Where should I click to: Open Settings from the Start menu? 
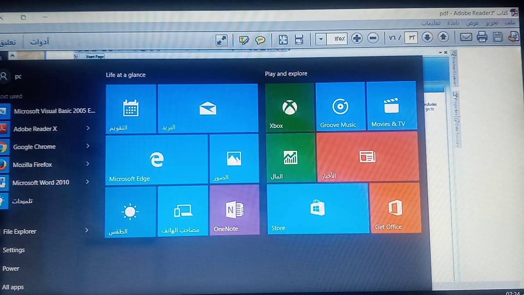(x=14, y=250)
